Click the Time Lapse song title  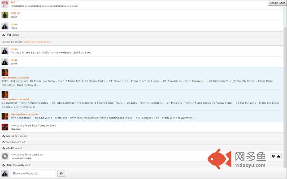click(32, 155)
